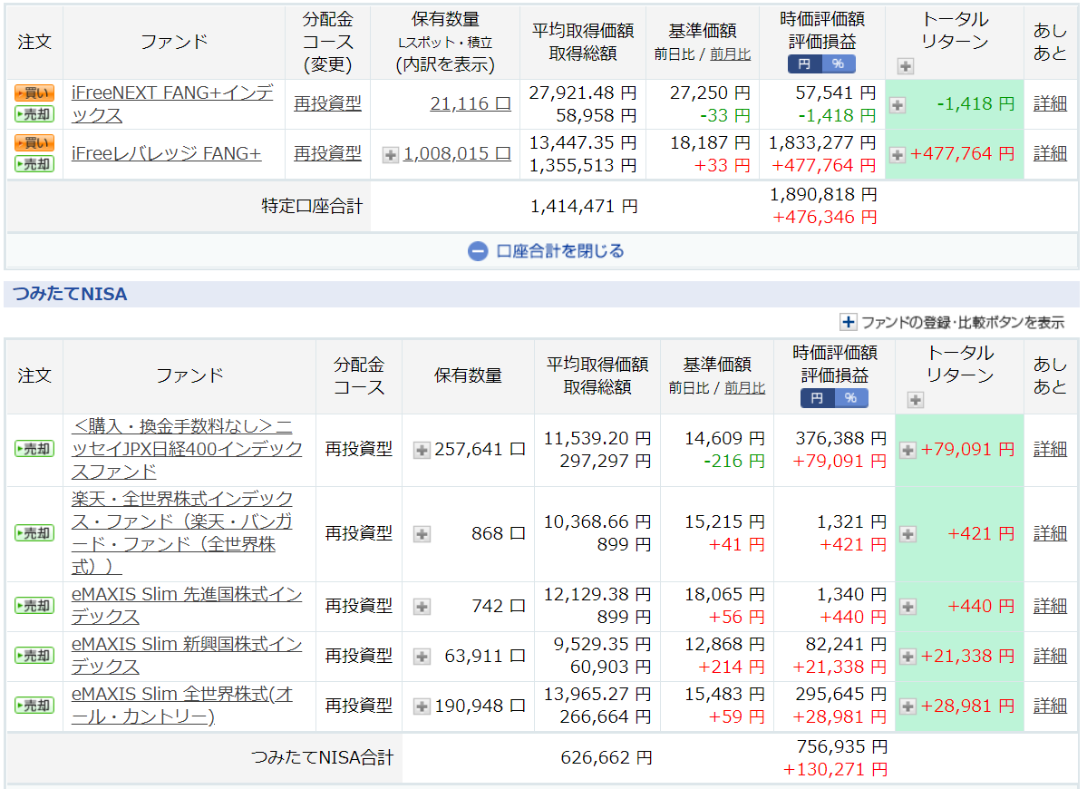Open 詳細 for eMAXIS Slim 先進国株式 row
Viewport: 1087px width, 789px height.
(1050, 606)
